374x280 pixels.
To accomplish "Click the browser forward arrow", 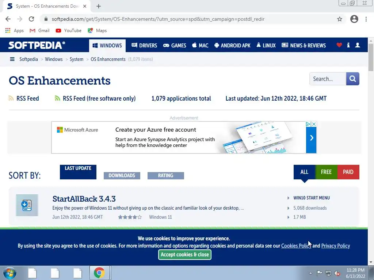I will coord(20,19).
